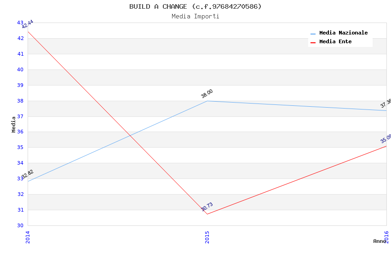
Task: Click the 32.82 data label for 2014
Action: 28,174
